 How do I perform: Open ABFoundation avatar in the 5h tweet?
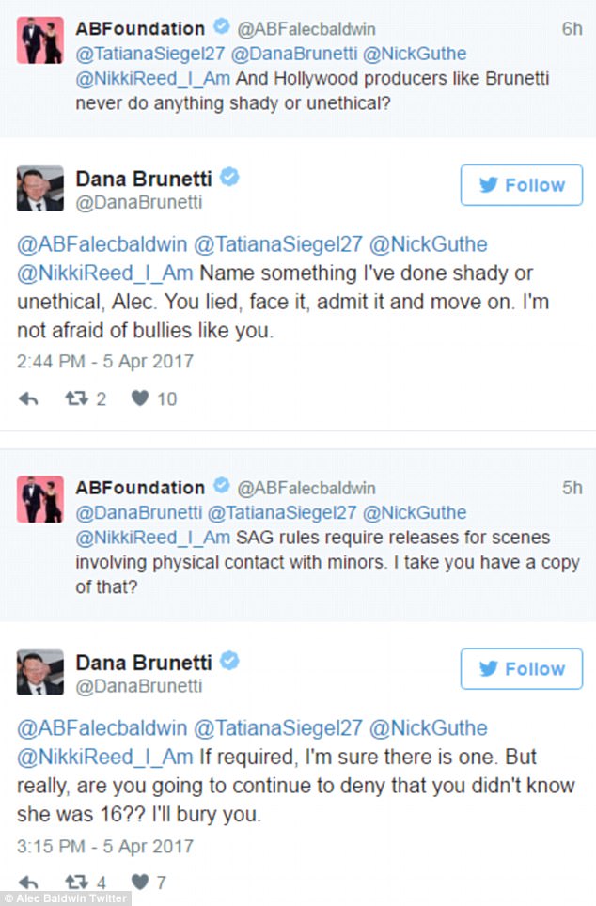39,499
